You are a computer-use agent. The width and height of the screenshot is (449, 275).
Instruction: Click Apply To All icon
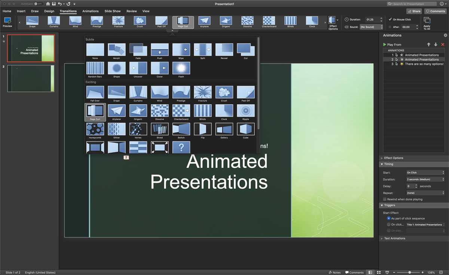pyautogui.click(x=427, y=21)
